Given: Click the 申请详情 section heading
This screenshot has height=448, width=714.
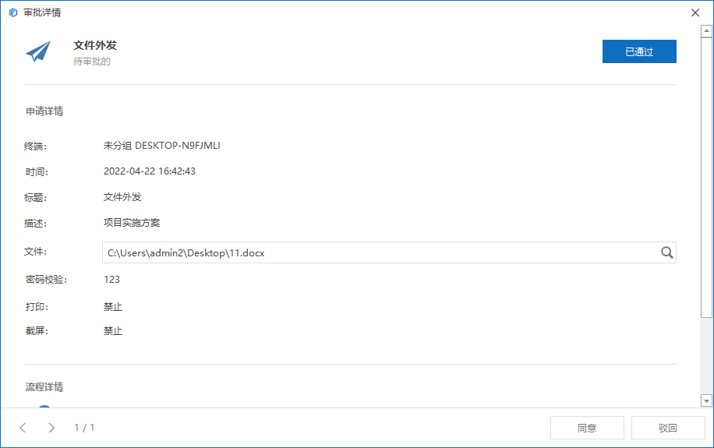Looking at the screenshot, I should [x=44, y=111].
